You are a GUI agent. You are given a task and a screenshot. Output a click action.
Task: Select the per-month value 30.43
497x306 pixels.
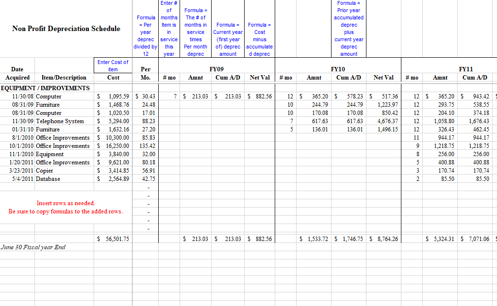[149, 97]
